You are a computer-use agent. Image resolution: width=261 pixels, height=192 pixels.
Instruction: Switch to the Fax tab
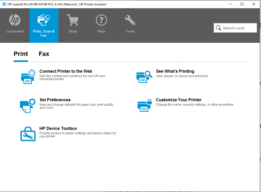click(x=44, y=54)
